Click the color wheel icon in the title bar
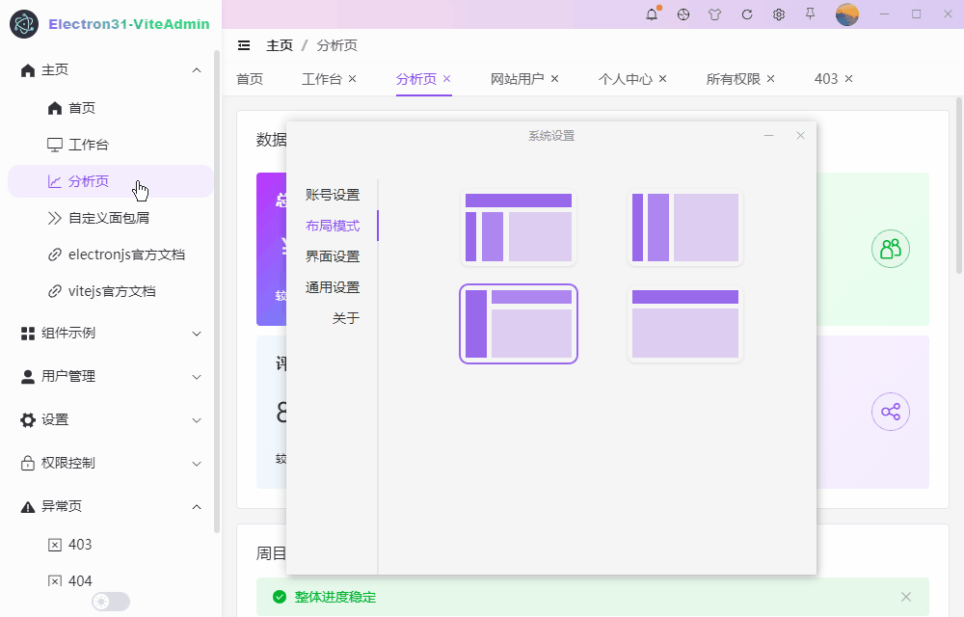This screenshot has width=964, height=617. [x=683, y=14]
